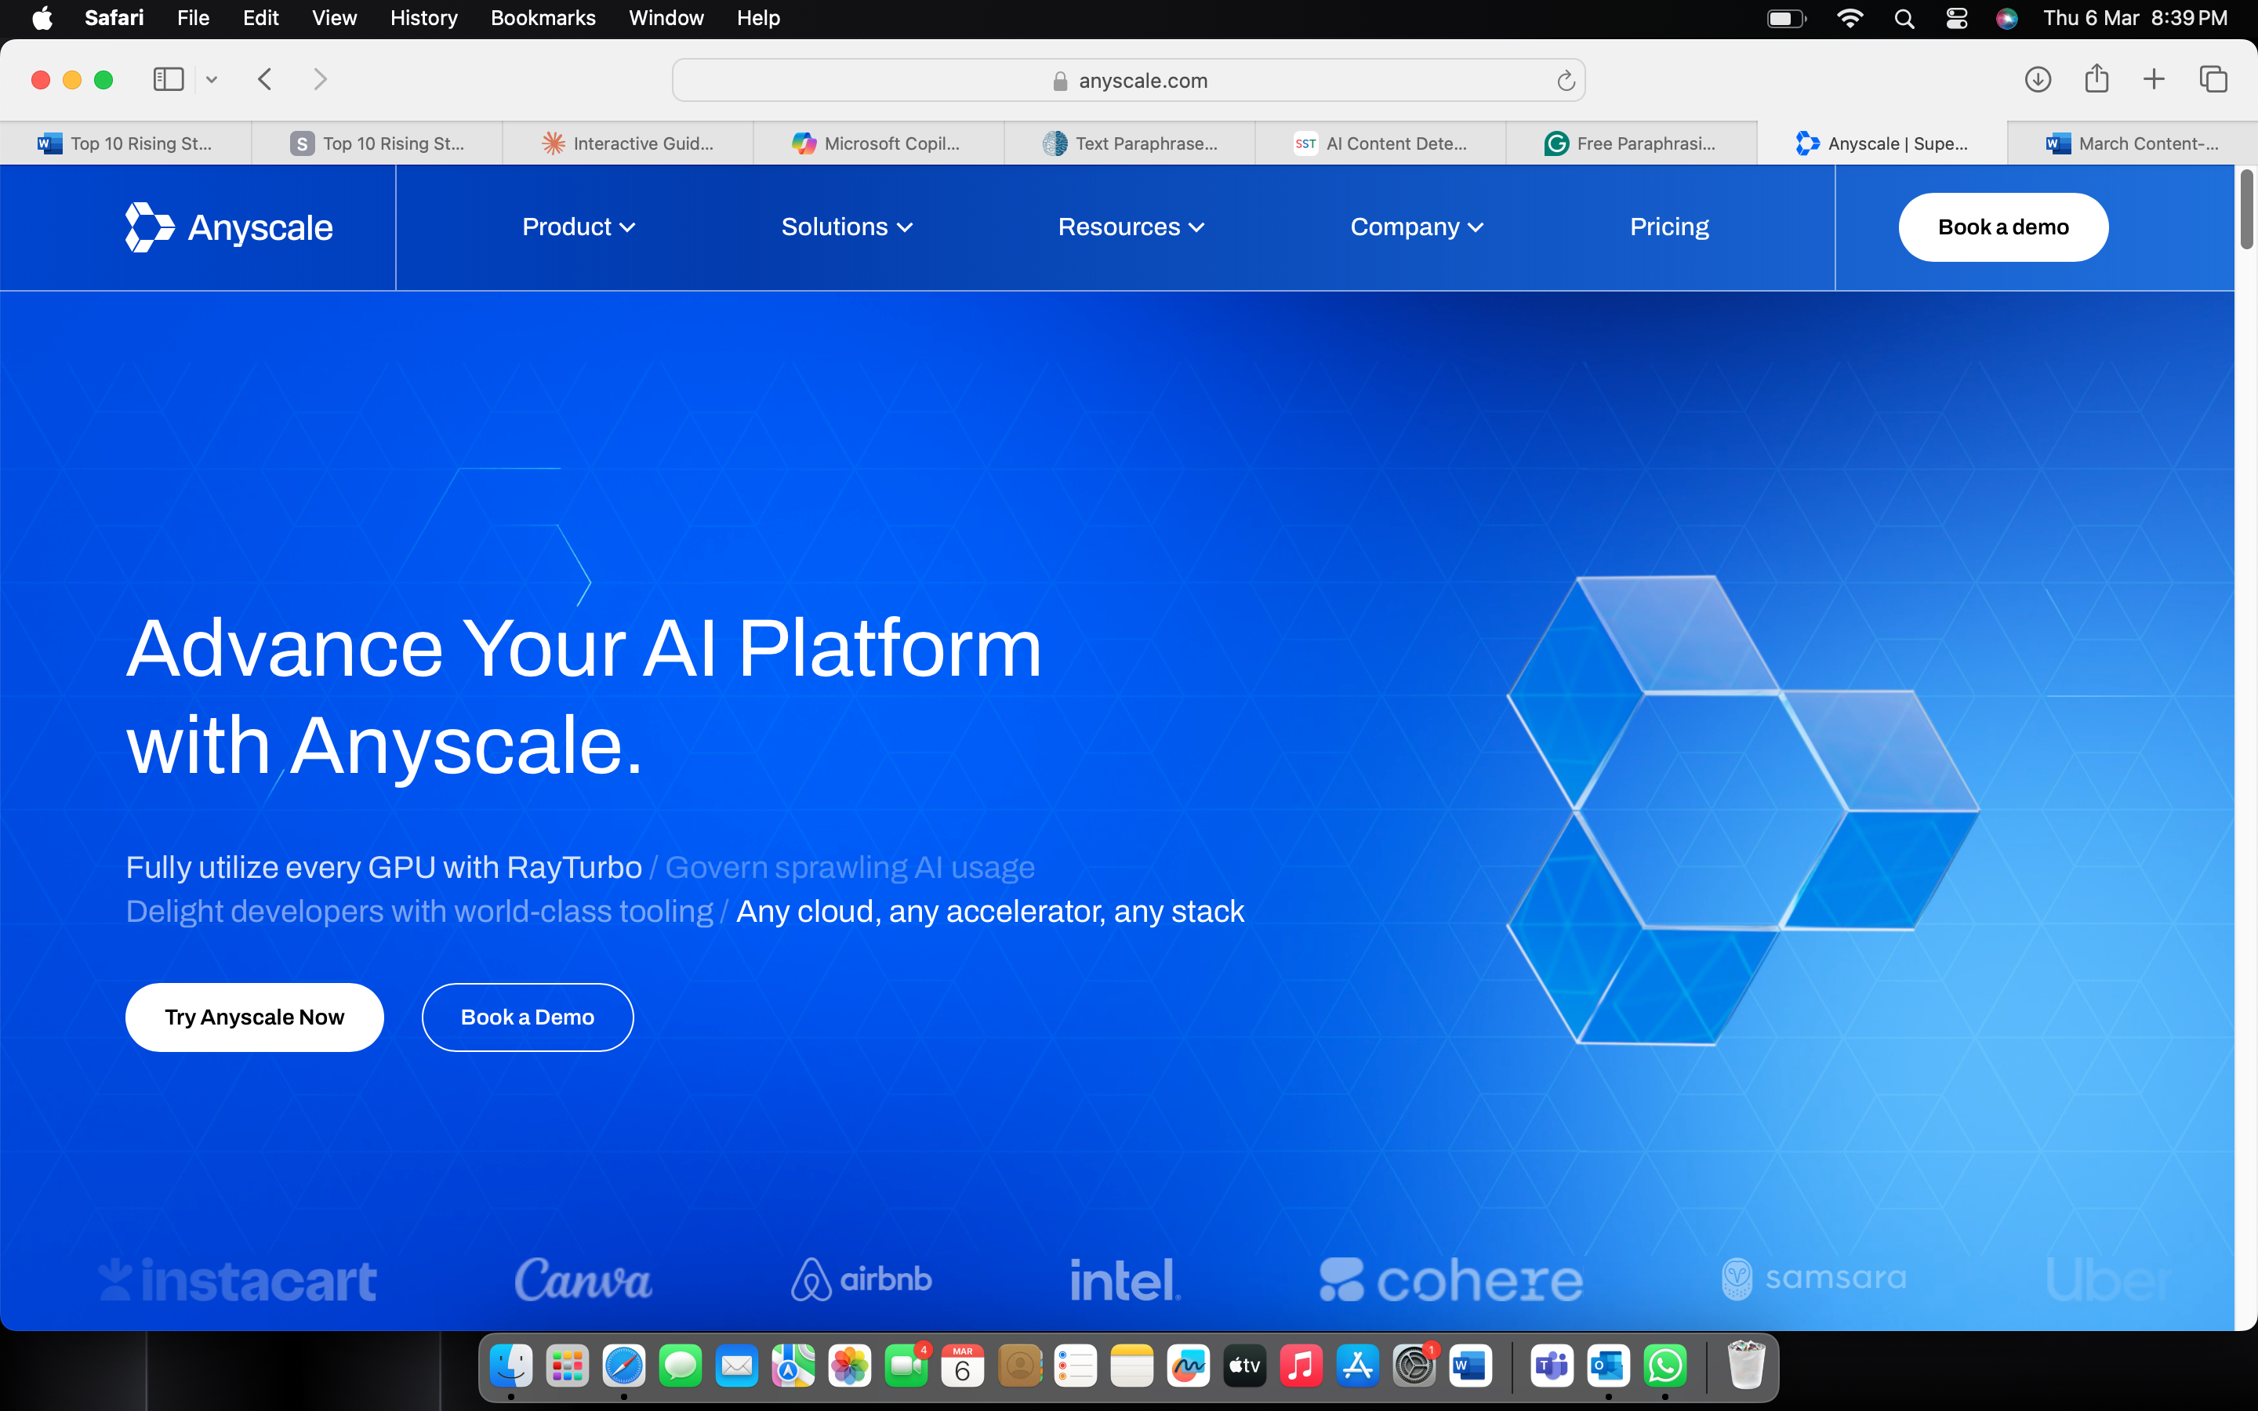Open Launchpad from the Dock
2258x1411 pixels.
click(x=568, y=1367)
